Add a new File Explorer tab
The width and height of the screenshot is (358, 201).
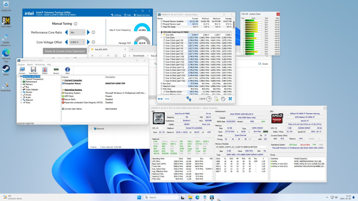pyautogui.click(x=132, y=49)
